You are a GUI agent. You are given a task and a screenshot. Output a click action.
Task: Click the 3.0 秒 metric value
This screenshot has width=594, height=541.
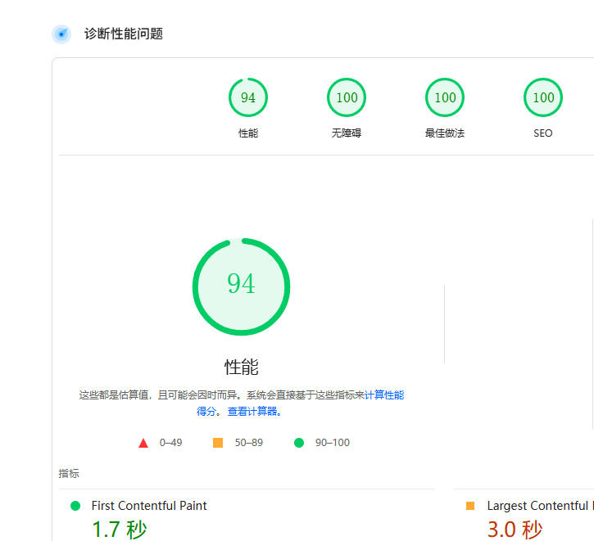point(515,530)
